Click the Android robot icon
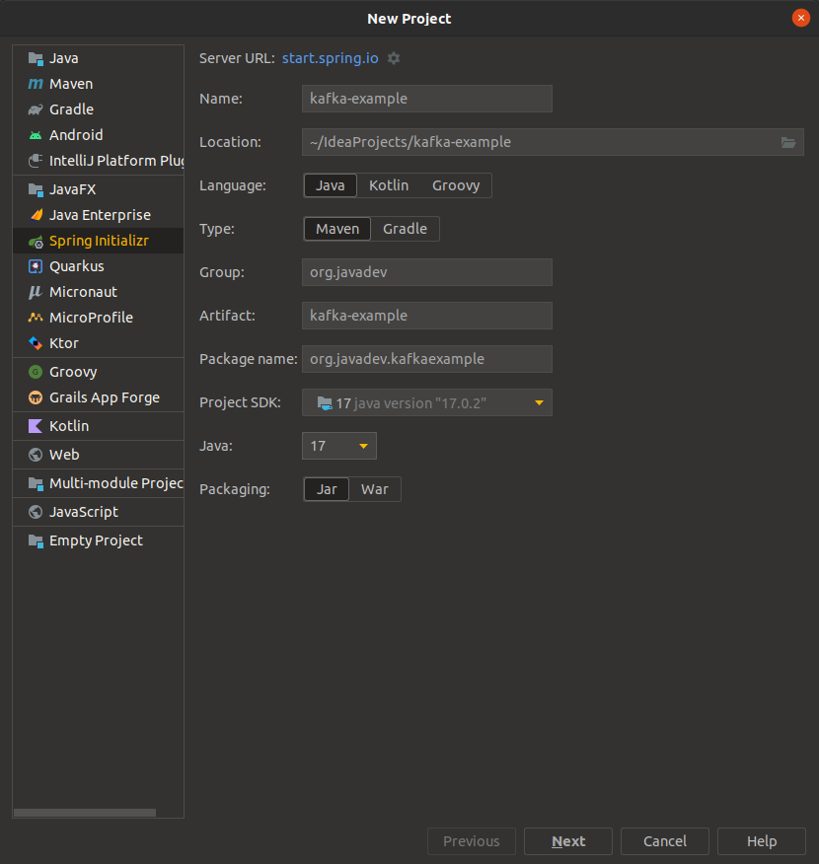This screenshot has width=819, height=864. point(36,135)
